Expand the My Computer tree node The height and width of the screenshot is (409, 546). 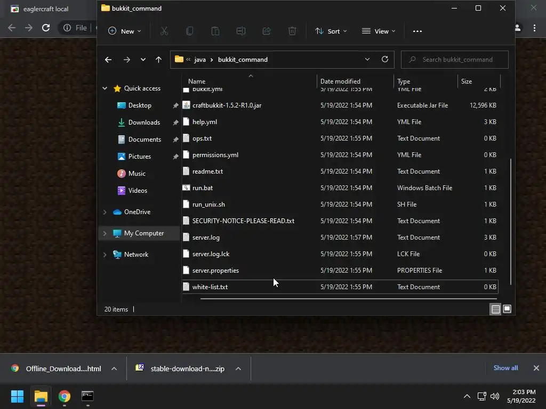click(105, 233)
